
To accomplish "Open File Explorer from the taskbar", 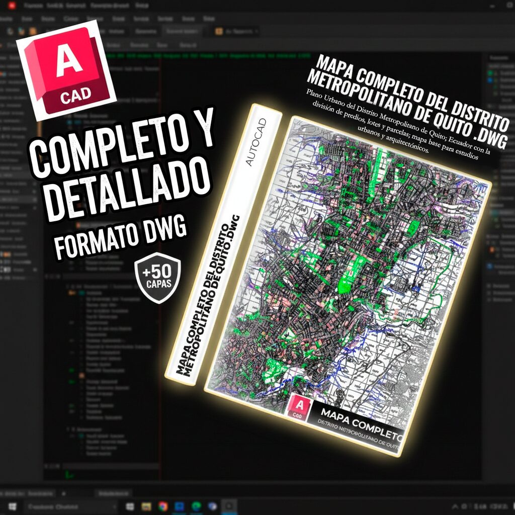I will pos(146,506).
